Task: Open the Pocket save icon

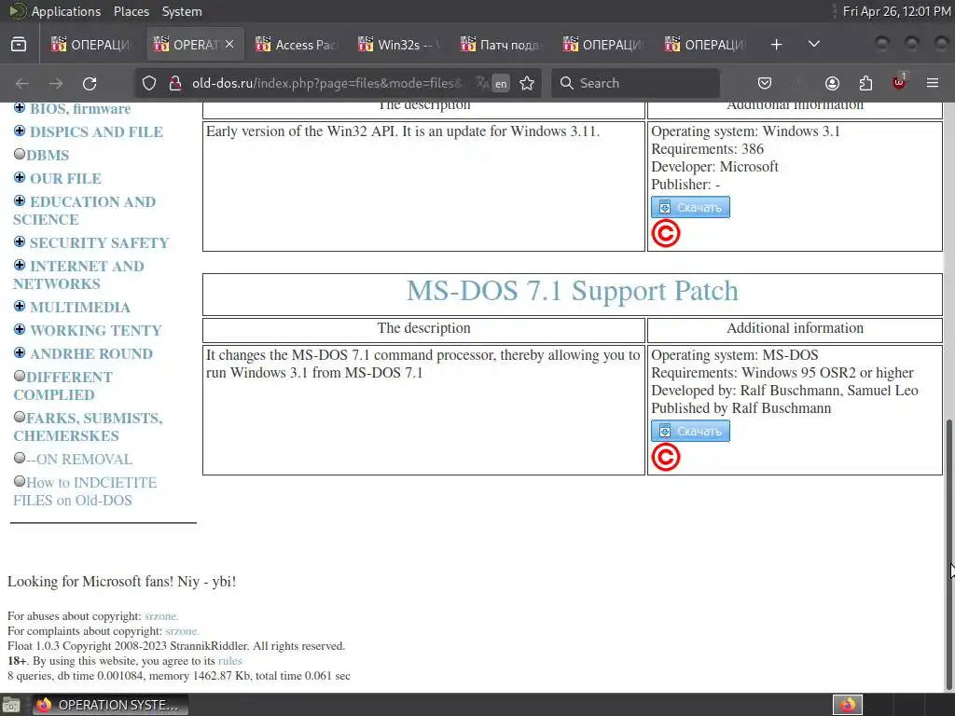Action: 765,83
